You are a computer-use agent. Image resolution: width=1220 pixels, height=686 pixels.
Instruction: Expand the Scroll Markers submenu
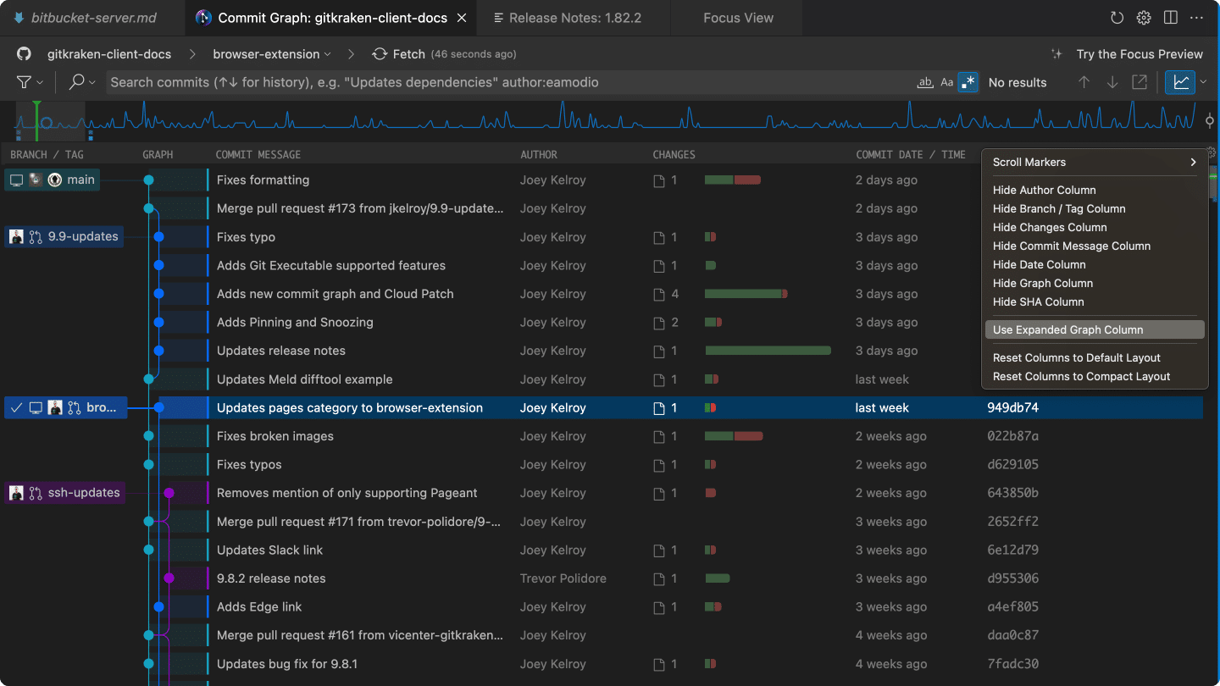pos(1094,162)
